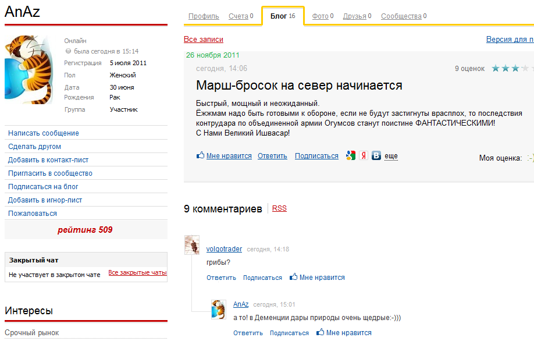The image size is (534, 341).
Task: Like volgotrader's comment with the thumbs-up icon
Action: pyautogui.click(x=294, y=277)
